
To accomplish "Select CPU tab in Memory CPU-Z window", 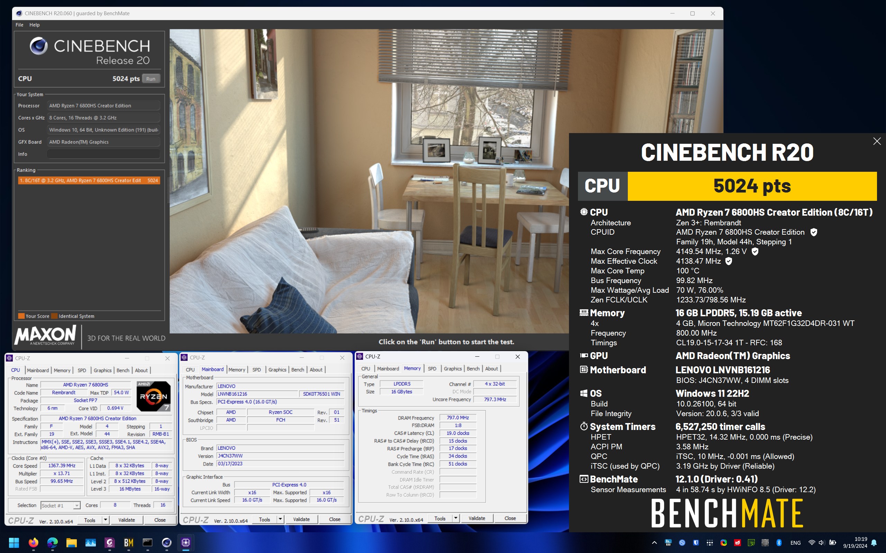I will pos(365,369).
